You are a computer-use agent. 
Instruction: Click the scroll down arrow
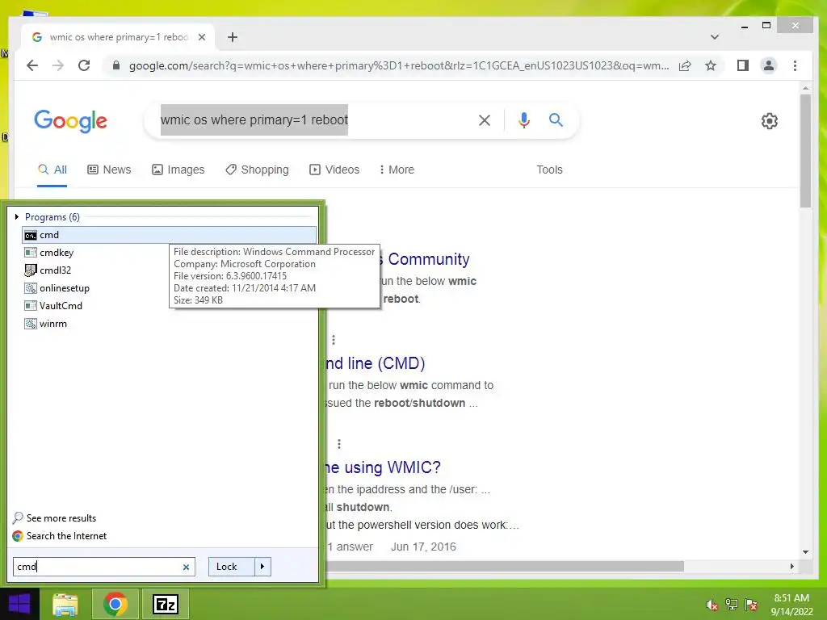pyautogui.click(x=805, y=552)
